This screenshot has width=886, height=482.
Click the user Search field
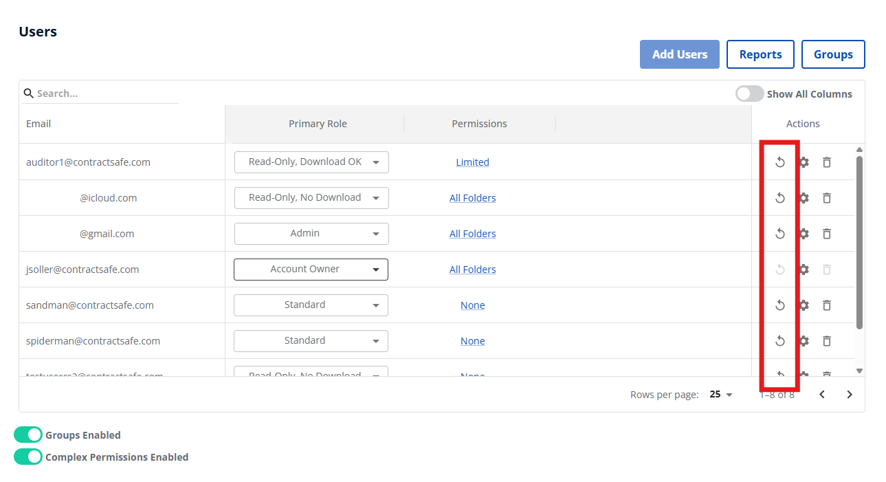coord(103,94)
